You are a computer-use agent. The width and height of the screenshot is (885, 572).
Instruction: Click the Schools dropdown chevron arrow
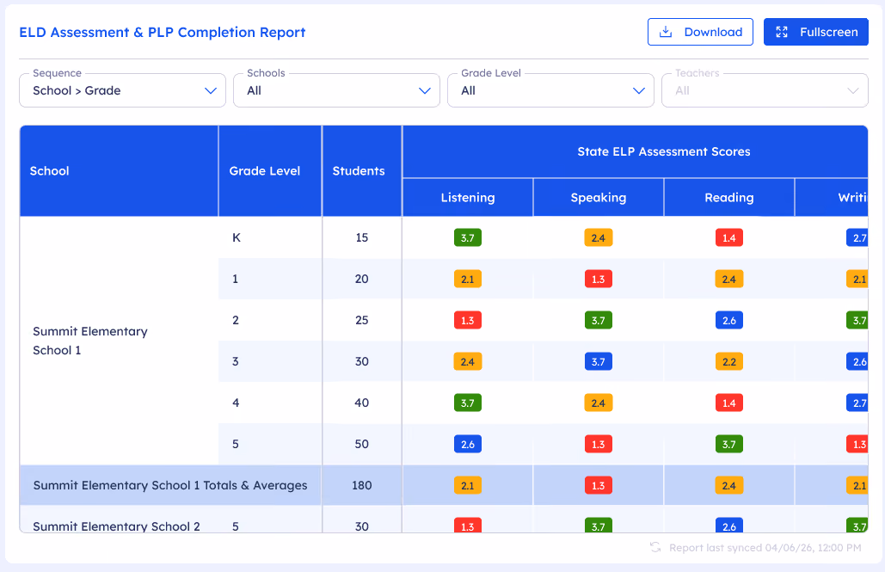click(x=425, y=91)
